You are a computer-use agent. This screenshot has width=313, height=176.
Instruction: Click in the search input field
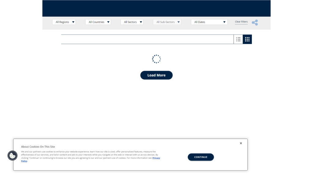pyautogui.click(x=147, y=39)
